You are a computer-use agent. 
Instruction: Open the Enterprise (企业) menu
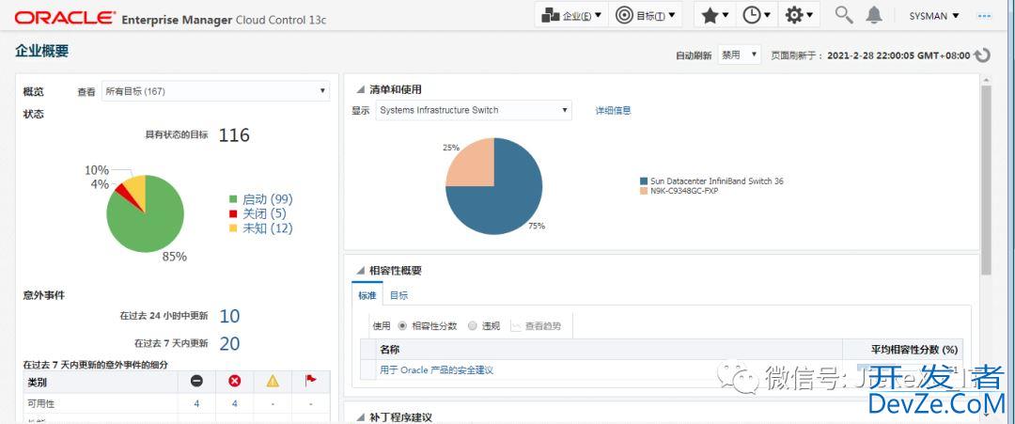point(571,16)
